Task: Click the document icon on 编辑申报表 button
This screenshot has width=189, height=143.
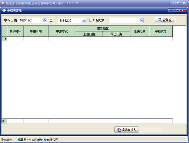Action: pyautogui.click(x=119, y=130)
